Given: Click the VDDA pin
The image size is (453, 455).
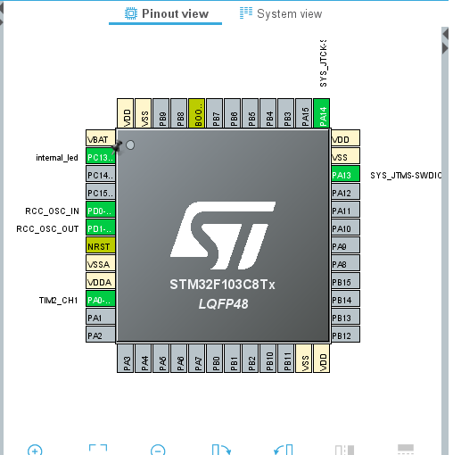Looking at the screenshot, I should [x=101, y=281].
